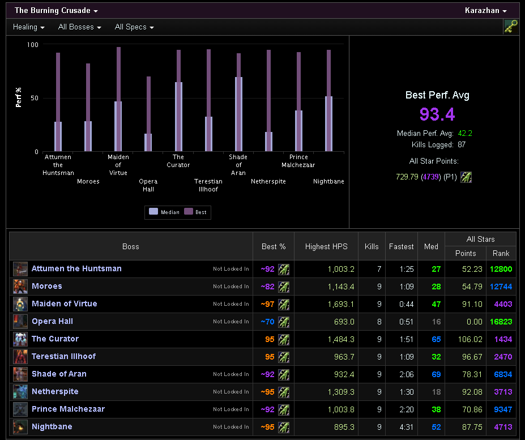Click spec icon in The Curator row
The image size is (525, 440).
pos(284,340)
